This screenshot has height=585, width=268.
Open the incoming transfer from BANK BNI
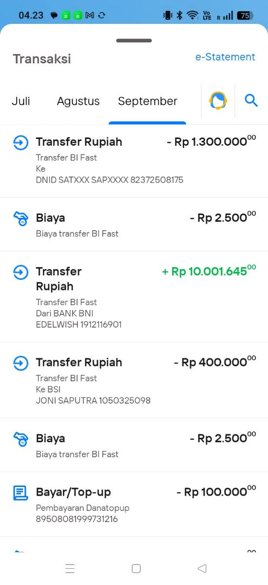tap(134, 297)
